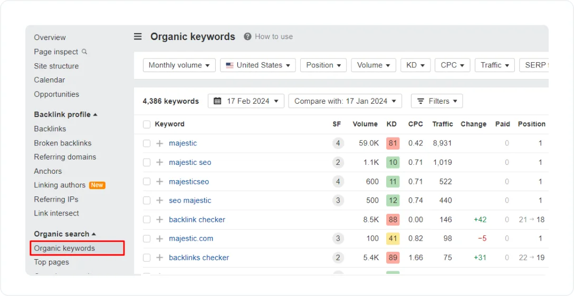Check the box for majestic seo row
This screenshot has height=296, width=574.
click(x=147, y=162)
